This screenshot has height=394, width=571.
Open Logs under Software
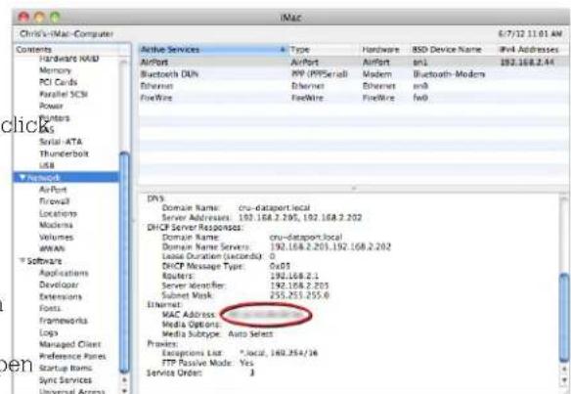48,332
